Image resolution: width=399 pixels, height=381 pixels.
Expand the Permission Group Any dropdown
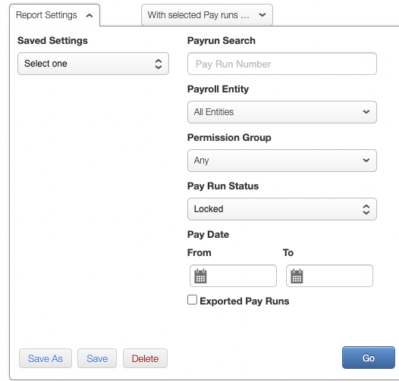282,161
